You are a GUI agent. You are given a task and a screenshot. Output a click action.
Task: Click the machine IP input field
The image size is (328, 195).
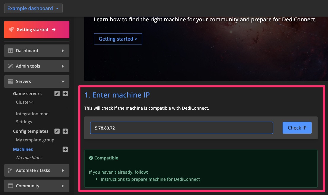pos(181,127)
